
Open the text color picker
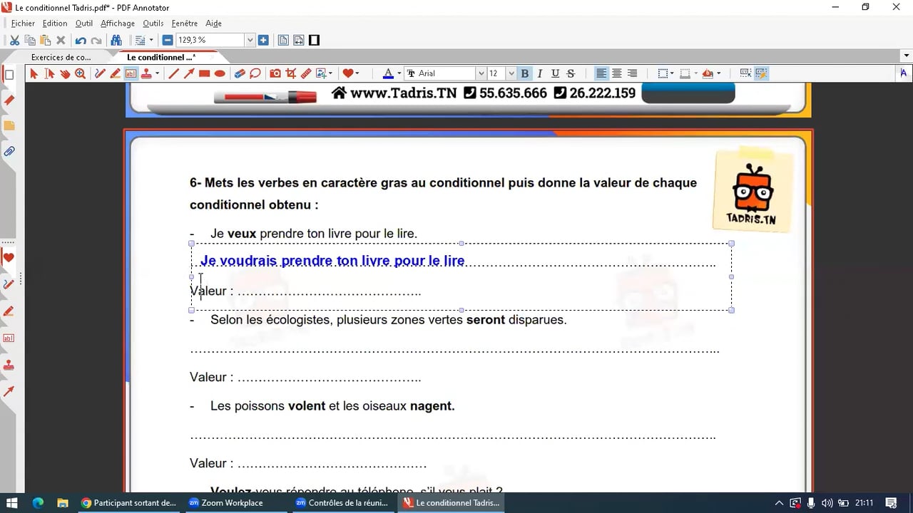[388, 73]
